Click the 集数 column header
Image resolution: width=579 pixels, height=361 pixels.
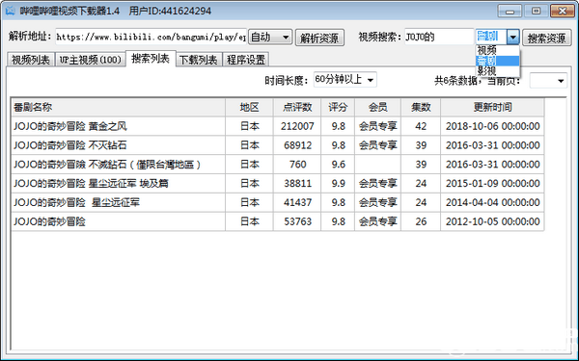pyautogui.click(x=421, y=107)
